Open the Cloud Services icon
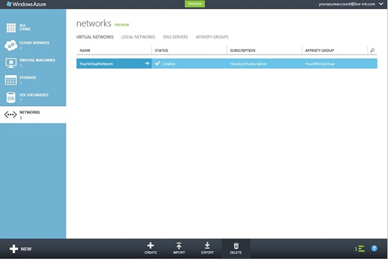This screenshot has height=259, width=388. (x=11, y=45)
